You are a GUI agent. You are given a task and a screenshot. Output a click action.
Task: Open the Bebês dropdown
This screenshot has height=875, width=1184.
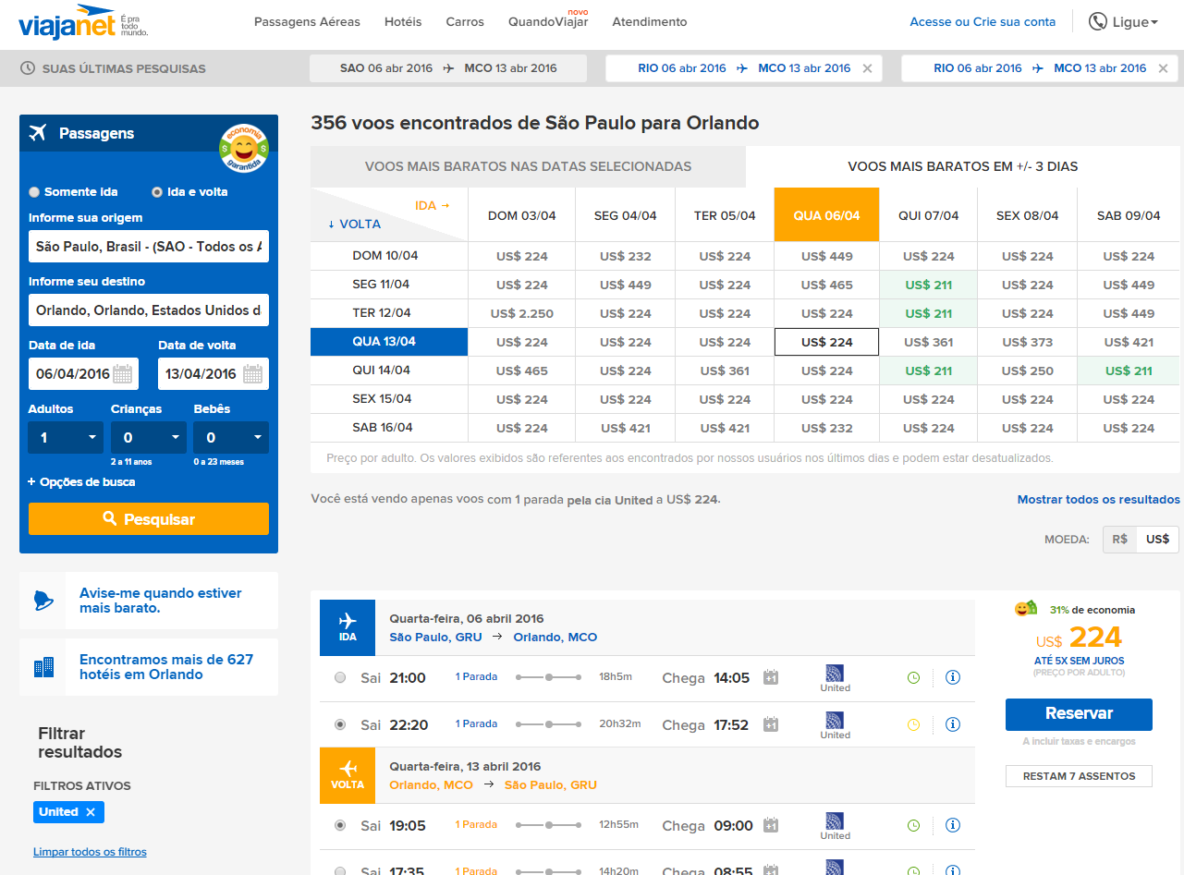click(231, 438)
